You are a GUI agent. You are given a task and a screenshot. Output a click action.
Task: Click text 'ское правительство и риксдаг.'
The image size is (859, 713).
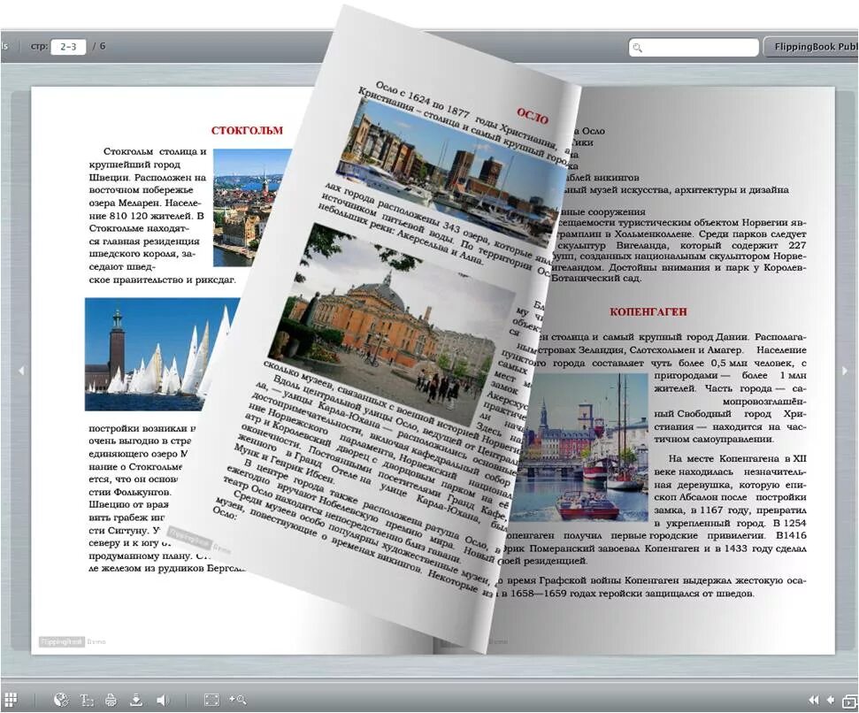click(x=162, y=280)
